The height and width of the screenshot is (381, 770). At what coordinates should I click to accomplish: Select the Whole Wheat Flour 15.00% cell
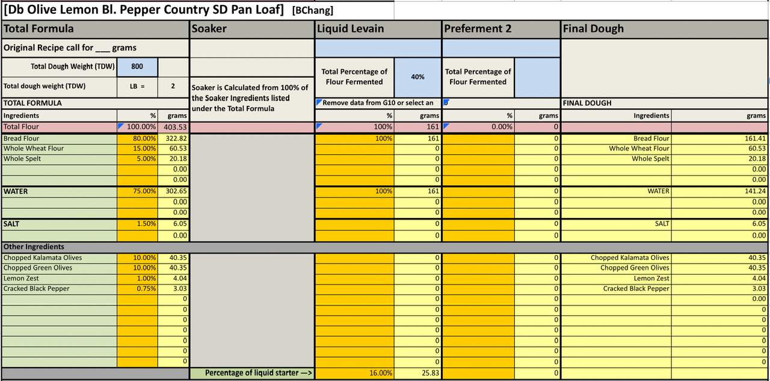coord(138,149)
